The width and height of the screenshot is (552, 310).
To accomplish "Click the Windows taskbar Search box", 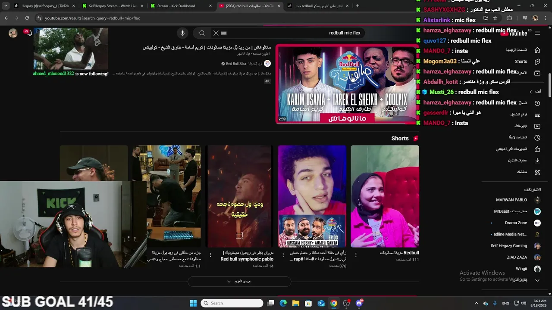I will (232, 303).
